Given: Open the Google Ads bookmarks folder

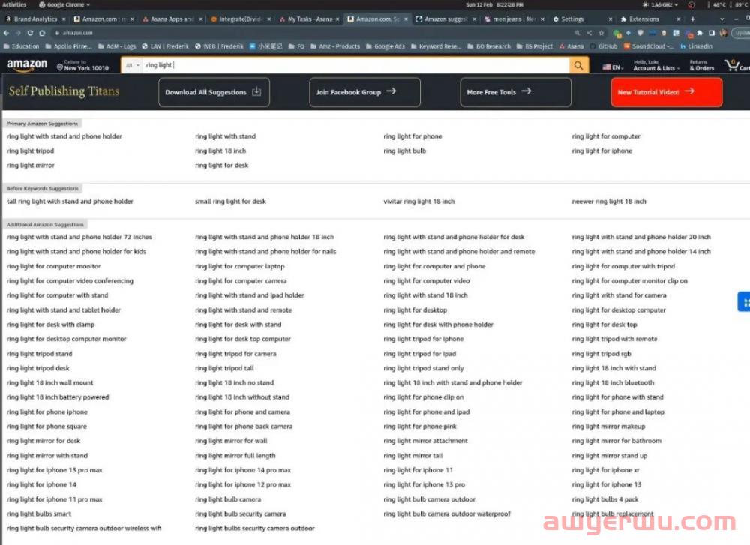Looking at the screenshot, I should click(385, 46).
